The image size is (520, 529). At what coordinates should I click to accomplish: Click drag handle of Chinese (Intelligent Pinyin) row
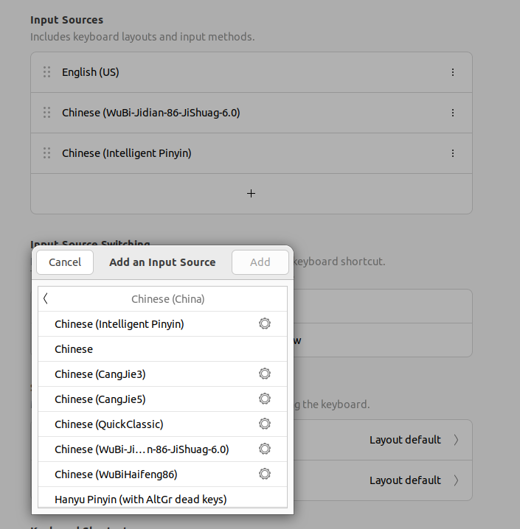point(46,153)
